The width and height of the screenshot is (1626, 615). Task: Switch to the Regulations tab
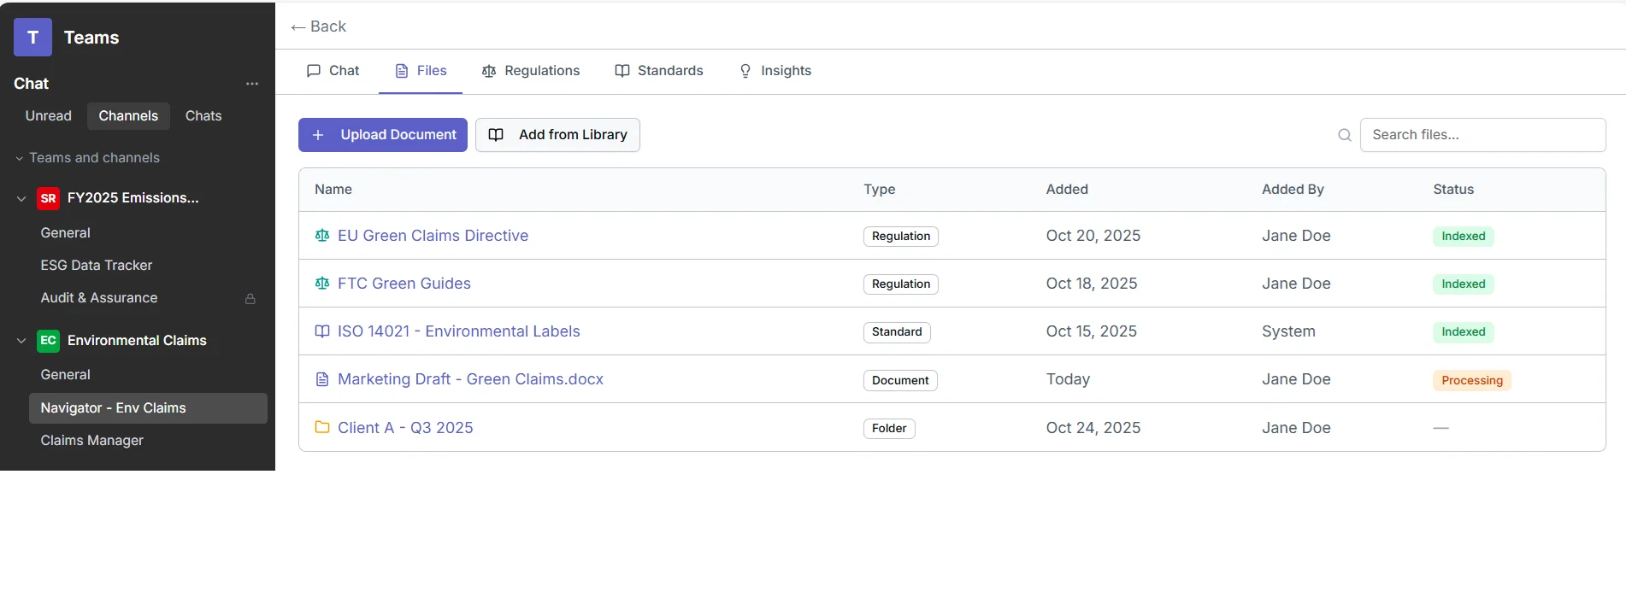(x=531, y=71)
